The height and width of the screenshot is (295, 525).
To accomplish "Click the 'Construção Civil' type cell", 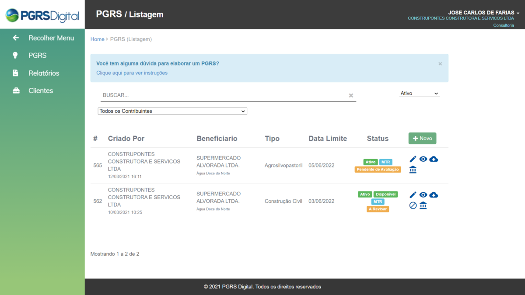I will click(283, 201).
